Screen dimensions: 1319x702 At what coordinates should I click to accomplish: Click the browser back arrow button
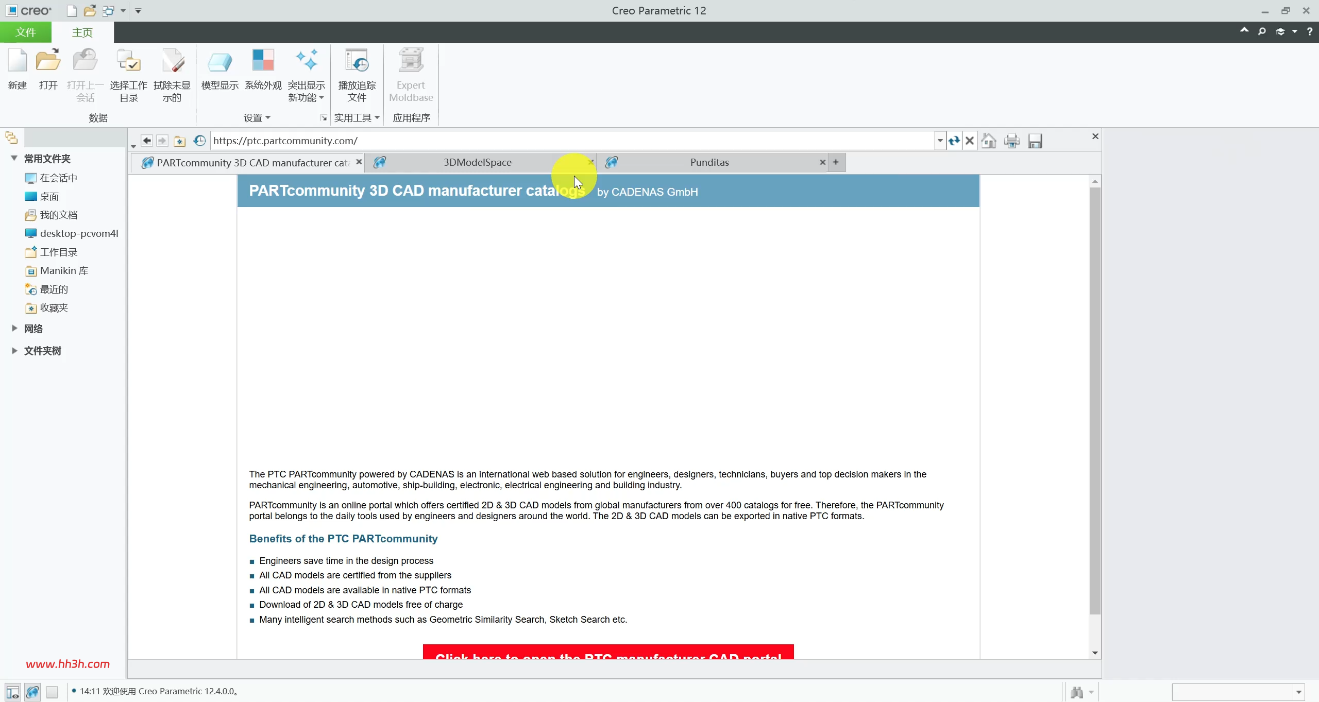(147, 141)
